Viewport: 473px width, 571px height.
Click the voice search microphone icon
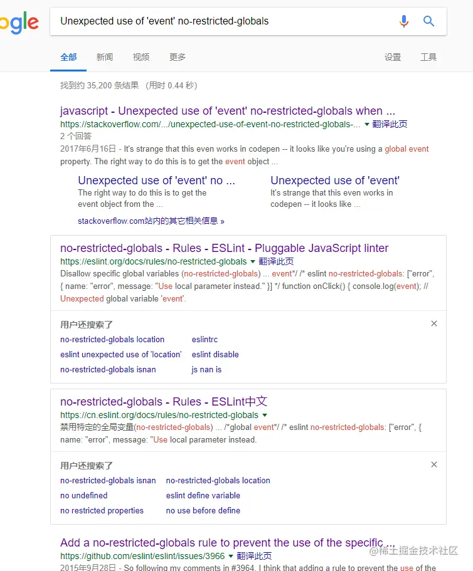(404, 21)
